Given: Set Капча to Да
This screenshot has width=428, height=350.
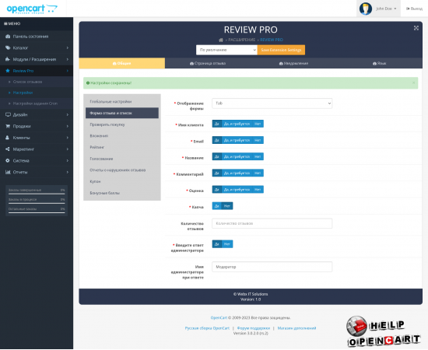Looking at the screenshot, I should point(217,206).
